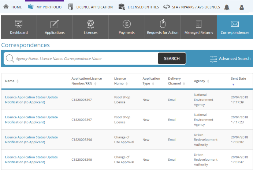
Task: Open Advanced Search options
Action: pyautogui.click(x=230, y=58)
